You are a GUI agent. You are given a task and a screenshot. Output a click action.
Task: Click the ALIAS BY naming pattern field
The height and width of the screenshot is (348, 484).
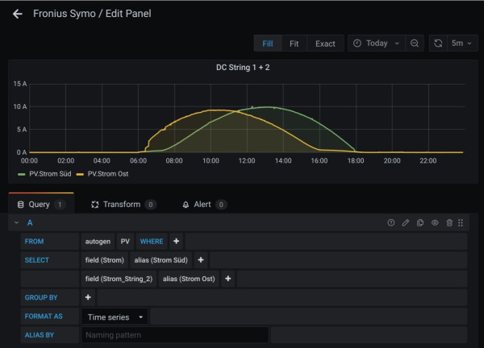(x=174, y=335)
